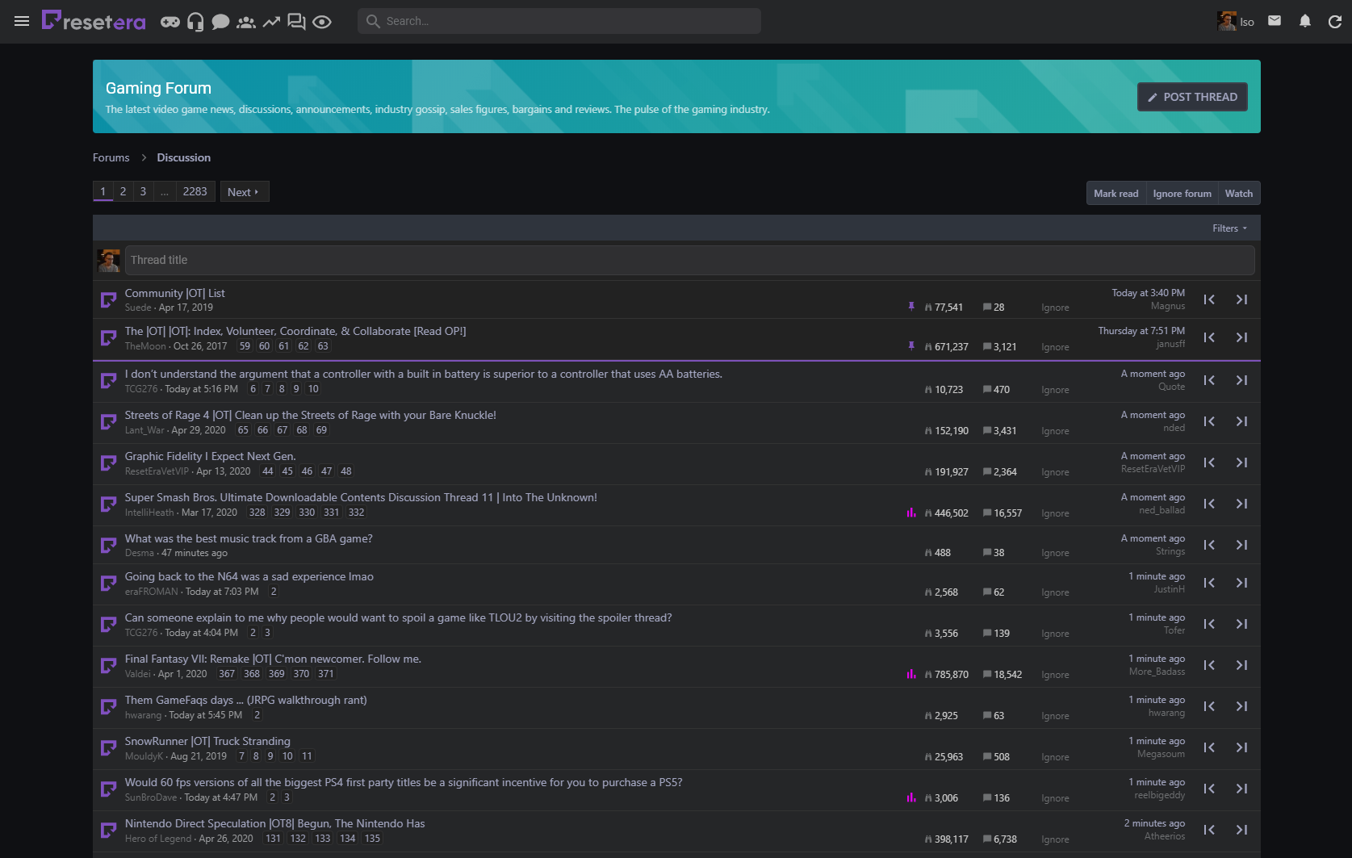This screenshot has width=1352, height=858.
Task: Jump to first post of Community |OT| List
Action: [x=1209, y=299]
